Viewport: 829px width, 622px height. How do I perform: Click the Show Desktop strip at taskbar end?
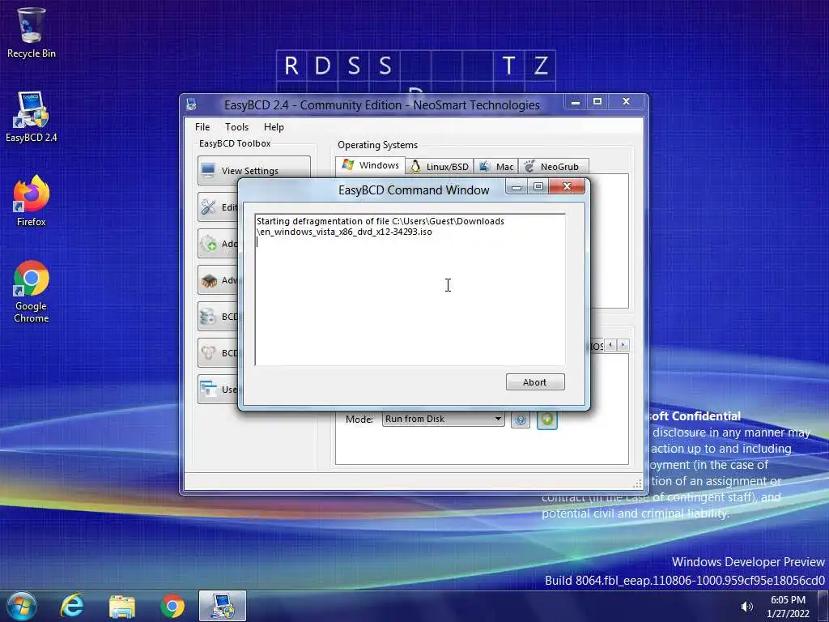coord(823,606)
